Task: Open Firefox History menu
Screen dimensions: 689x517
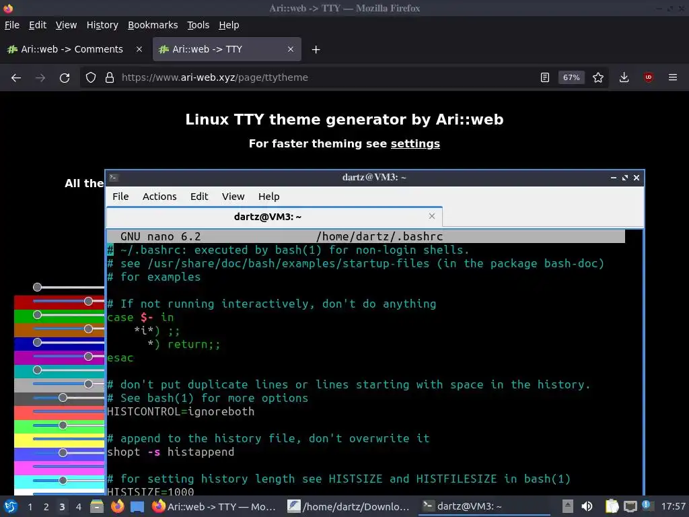Action: 102,25
